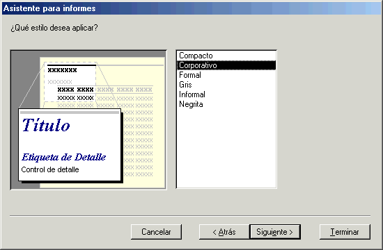Screen dimensions: 383x250
Task: Click the Cancelar button
Action: [x=156, y=232]
